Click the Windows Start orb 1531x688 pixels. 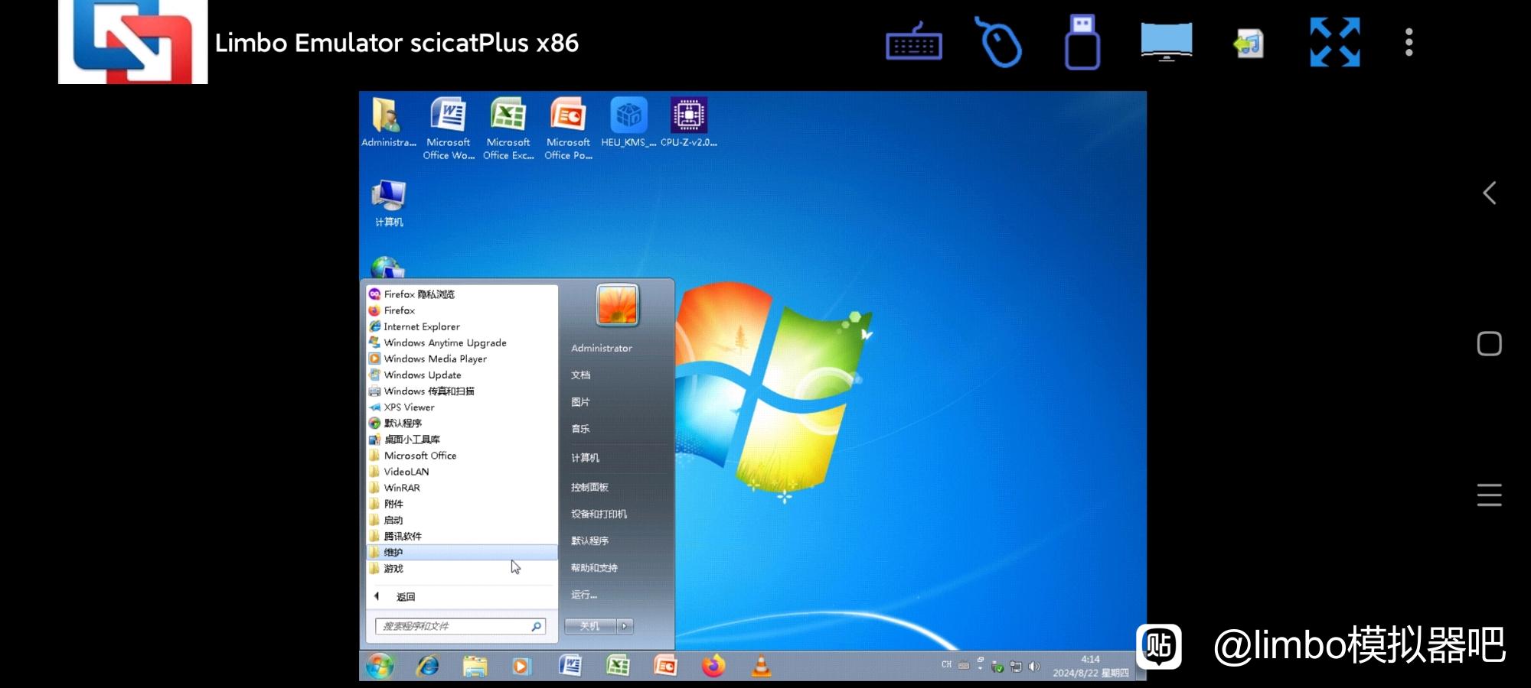tap(380, 666)
